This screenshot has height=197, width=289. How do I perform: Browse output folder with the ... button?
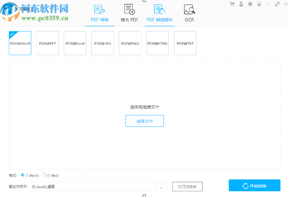[162, 187]
